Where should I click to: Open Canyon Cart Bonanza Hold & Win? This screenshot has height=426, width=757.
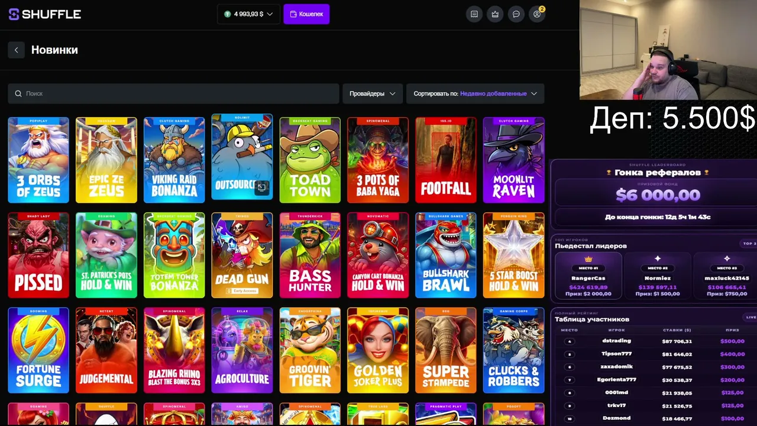(378, 255)
